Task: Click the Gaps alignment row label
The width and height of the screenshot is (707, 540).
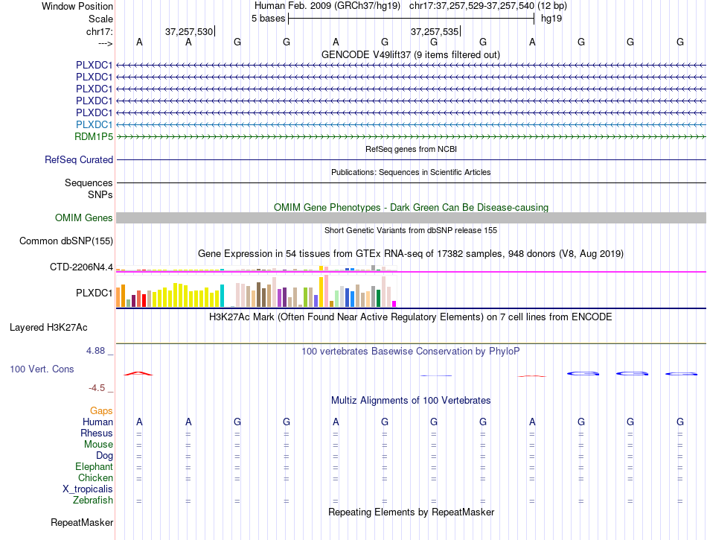Action: 101,410
